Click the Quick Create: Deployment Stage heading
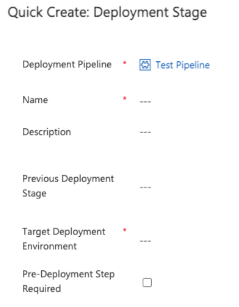 click(x=107, y=12)
